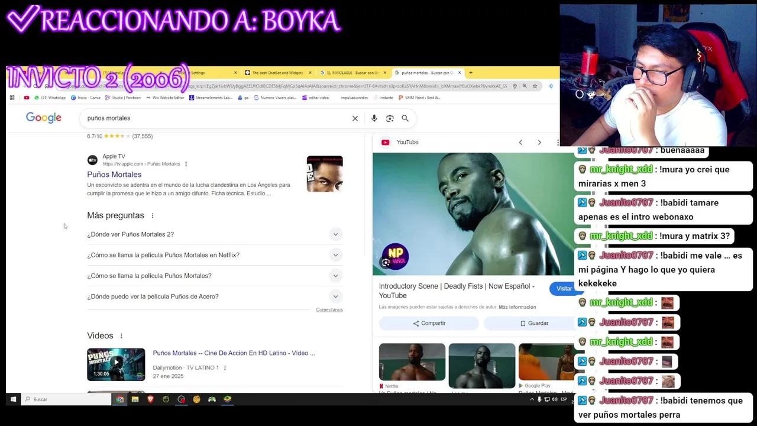
Task: Run search with the magnifier icon
Action: (x=405, y=118)
